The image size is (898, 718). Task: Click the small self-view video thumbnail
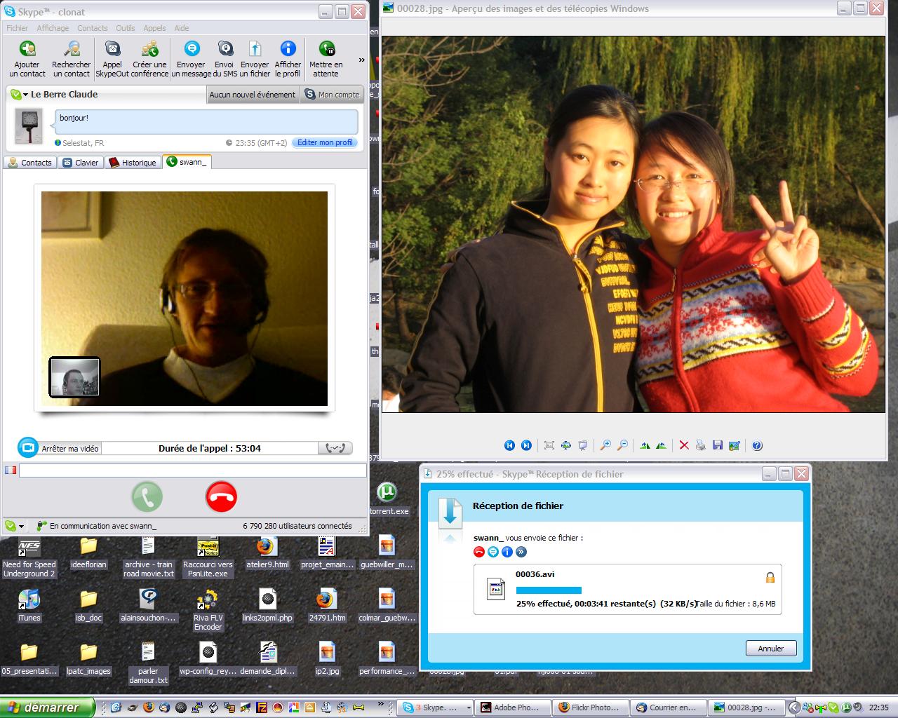click(74, 377)
